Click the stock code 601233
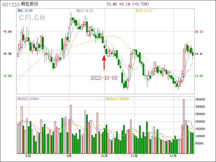 pyautogui.click(x=11, y=5)
